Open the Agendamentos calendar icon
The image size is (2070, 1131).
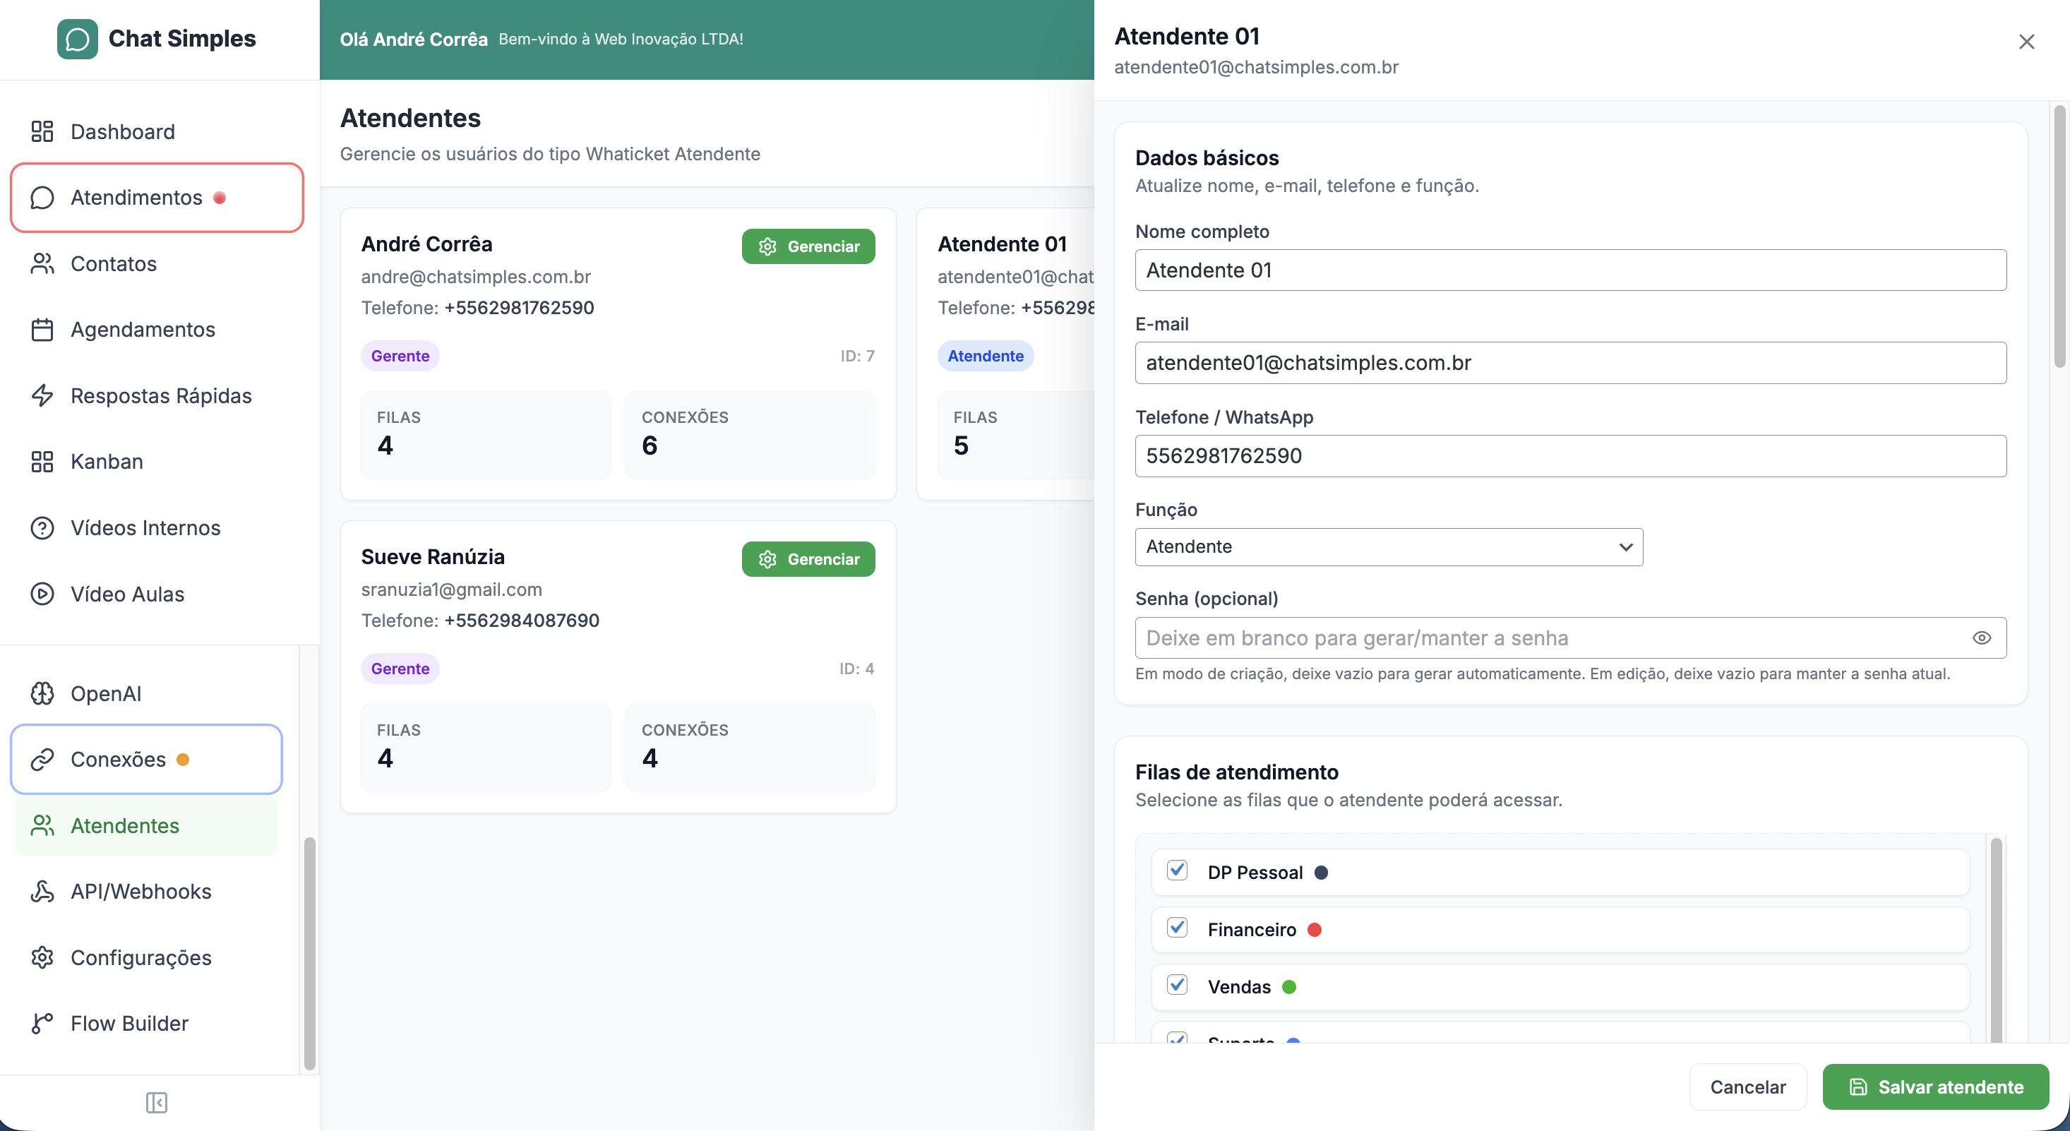click(42, 330)
